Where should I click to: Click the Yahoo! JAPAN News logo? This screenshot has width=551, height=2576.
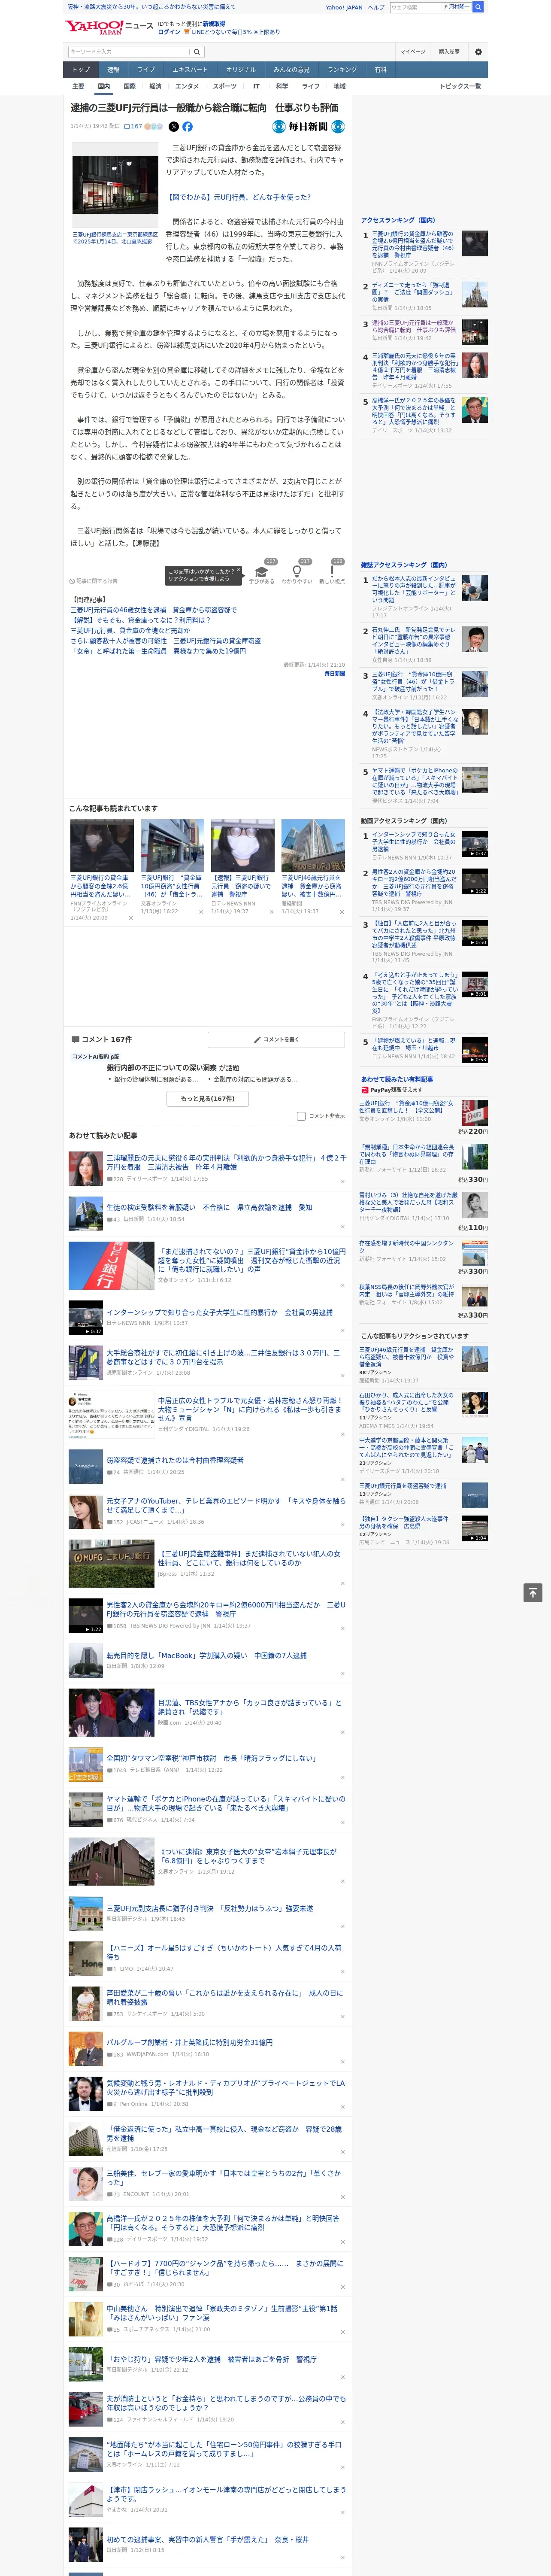click(x=109, y=27)
